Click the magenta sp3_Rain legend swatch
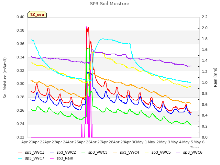 tap(52, 159)
